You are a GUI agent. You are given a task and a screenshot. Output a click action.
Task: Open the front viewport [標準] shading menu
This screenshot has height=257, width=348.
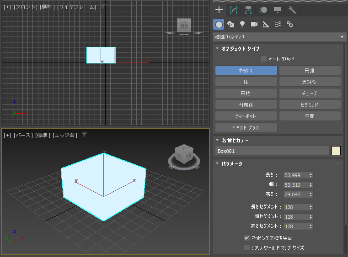pos(47,7)
